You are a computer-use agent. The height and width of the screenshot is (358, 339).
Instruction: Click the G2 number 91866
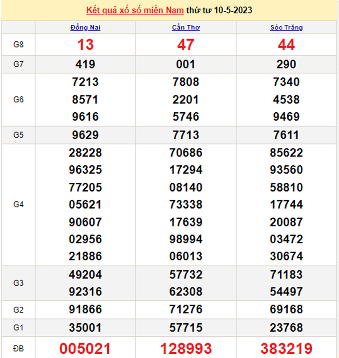pyautogui.click(x=85, y=310)
